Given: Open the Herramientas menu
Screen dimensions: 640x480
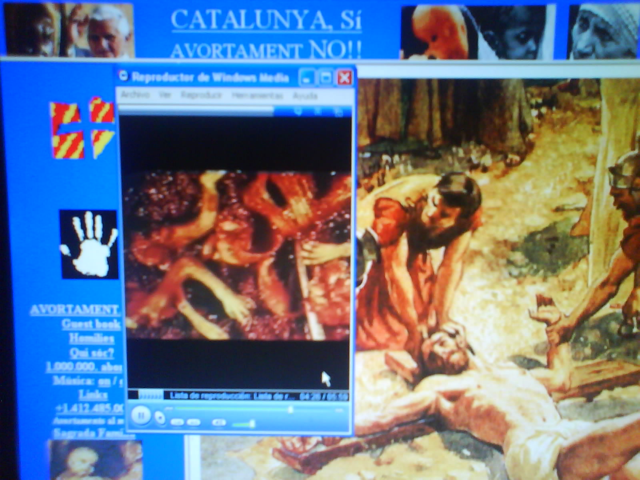Looking at the screenshot, I should click(257, 96).
